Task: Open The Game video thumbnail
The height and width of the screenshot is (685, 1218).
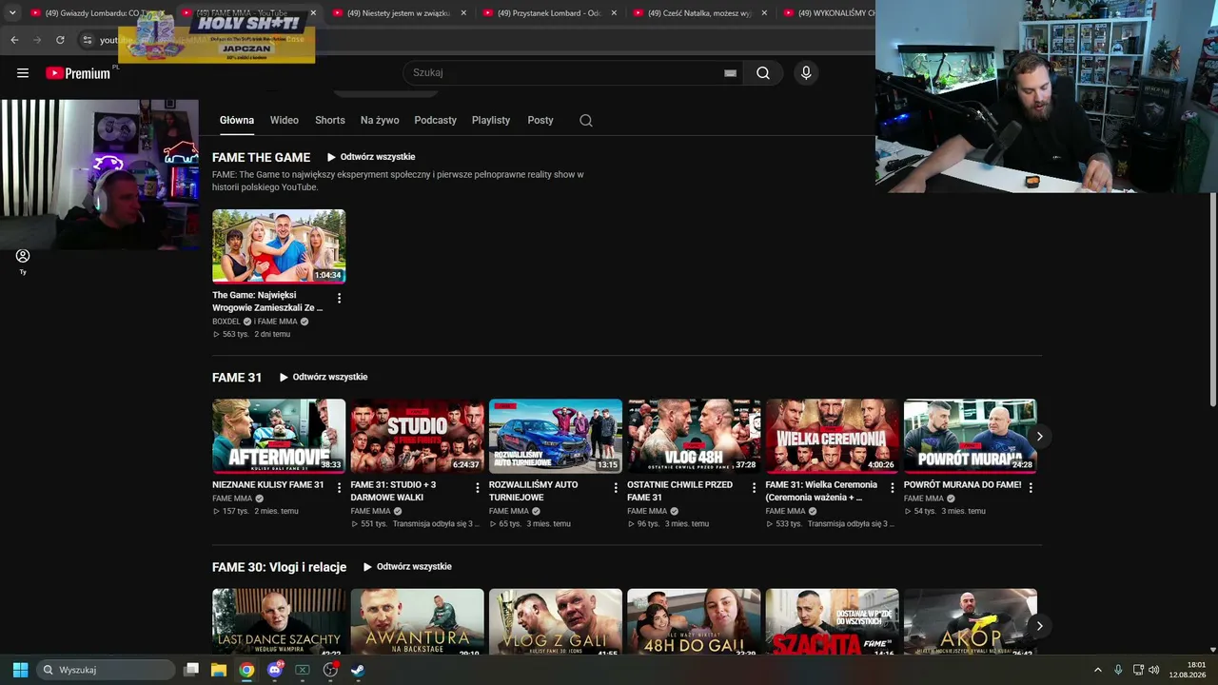Action: click(x=279, y=246)
